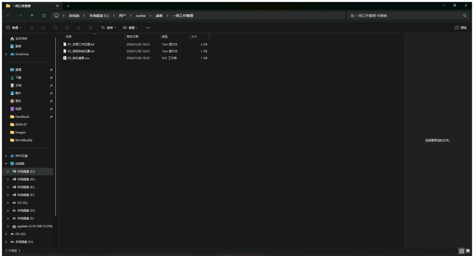Image resolution: width=474 pixels, height=256 pixels.
Task: Expand pgdata network drive node
Action: [8, 226]
